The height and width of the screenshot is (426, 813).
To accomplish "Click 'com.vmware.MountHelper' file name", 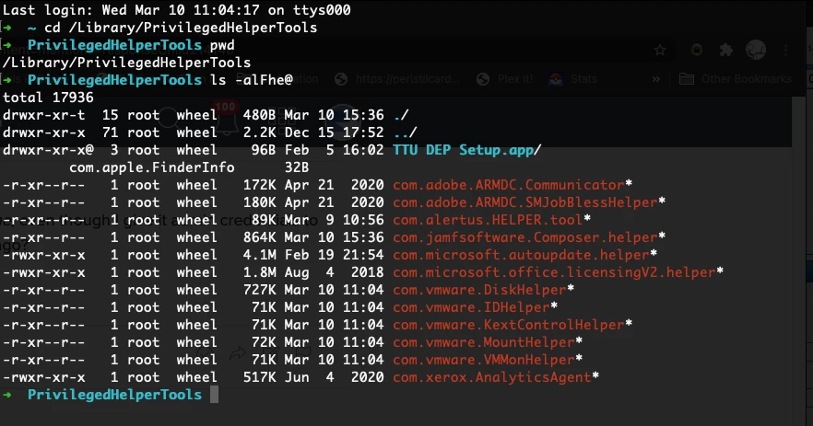I will [x=484, y=342].
